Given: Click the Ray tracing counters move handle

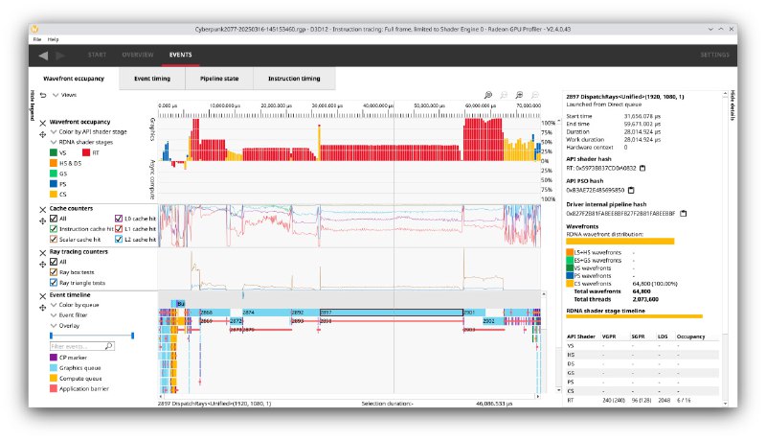Looking at the screenshot, I should pyautogui.click(x=43, y=265).
